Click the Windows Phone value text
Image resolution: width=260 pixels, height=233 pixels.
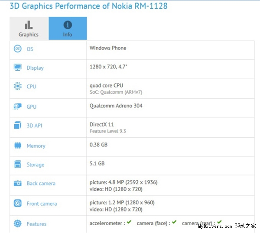[x=108, y=48]
